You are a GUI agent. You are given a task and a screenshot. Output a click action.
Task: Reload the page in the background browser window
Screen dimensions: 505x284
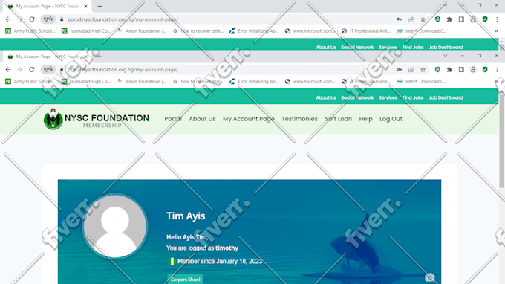(x=31, y=19)
